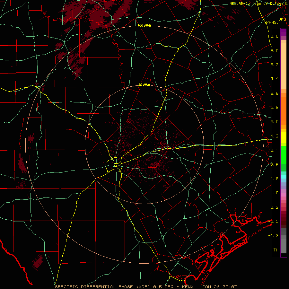289x289 pixels.
Task: Select the pink segment of the color bar
Action: click(x=284, y=195)
